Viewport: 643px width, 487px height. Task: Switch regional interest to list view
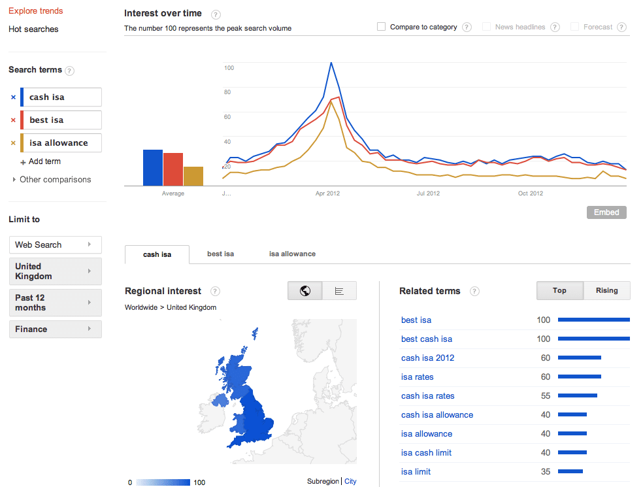[339, 291]
